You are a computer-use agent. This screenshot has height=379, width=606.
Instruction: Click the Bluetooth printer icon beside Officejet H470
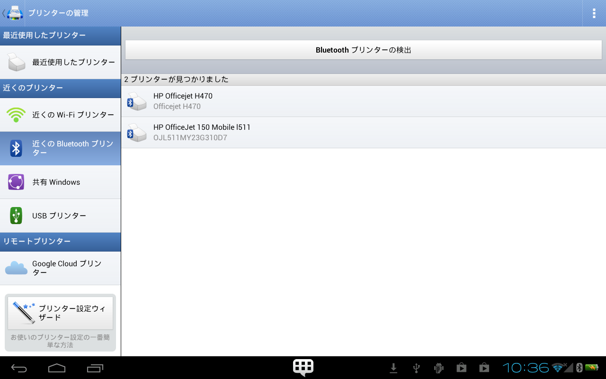(136, 101)
